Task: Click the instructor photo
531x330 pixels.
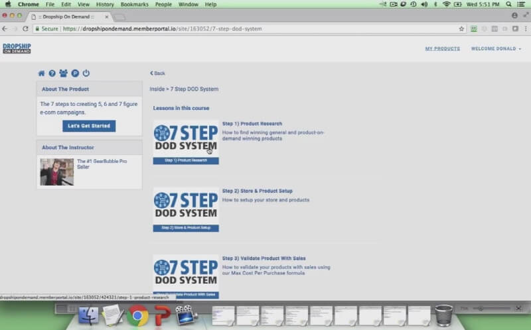Action: [57, 172]
